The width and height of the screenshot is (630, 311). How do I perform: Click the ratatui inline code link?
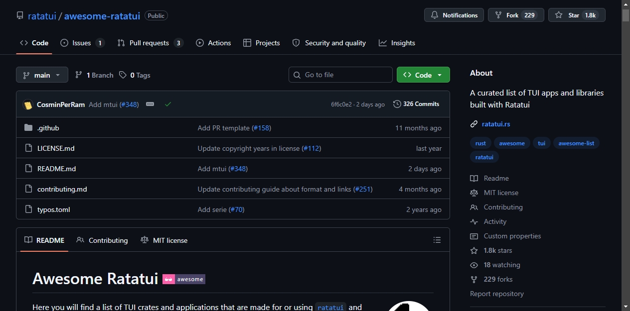coord(330,308)
